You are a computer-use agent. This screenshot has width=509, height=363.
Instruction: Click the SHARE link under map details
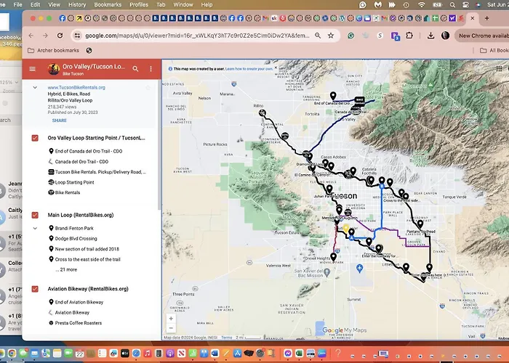coord(59,121)
